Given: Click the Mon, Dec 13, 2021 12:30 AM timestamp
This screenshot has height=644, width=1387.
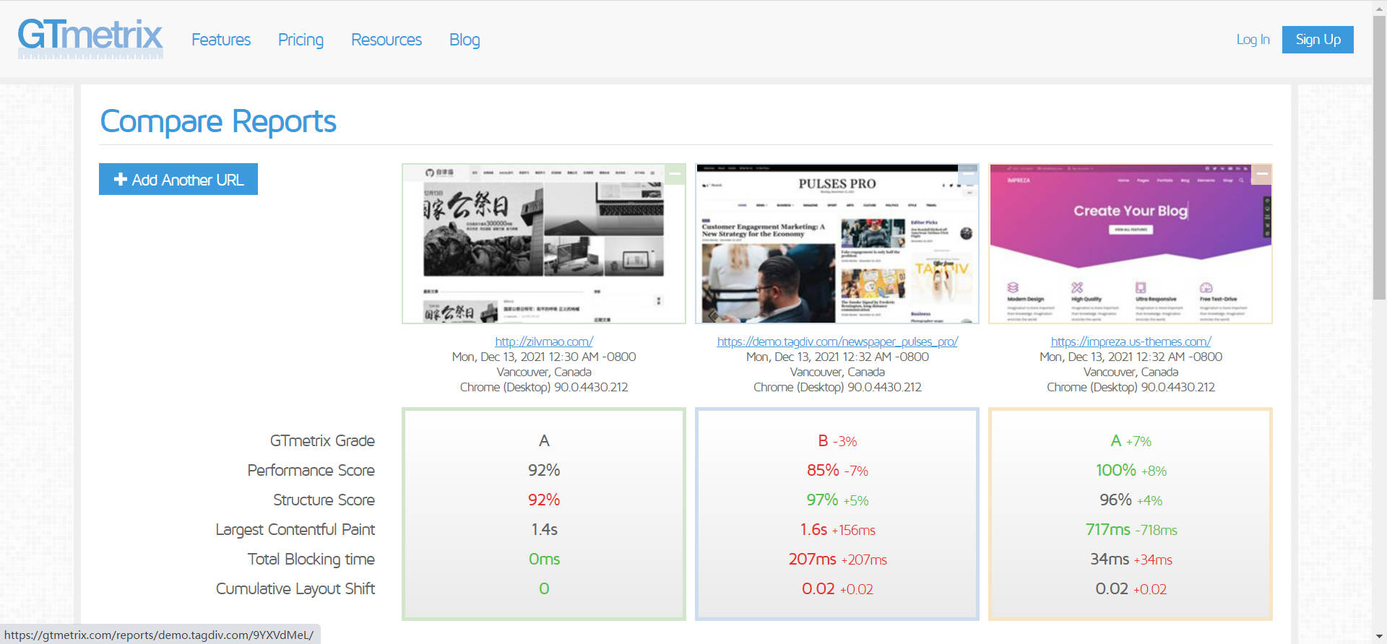Looking at the screenshot, I should tap(544, 357).
